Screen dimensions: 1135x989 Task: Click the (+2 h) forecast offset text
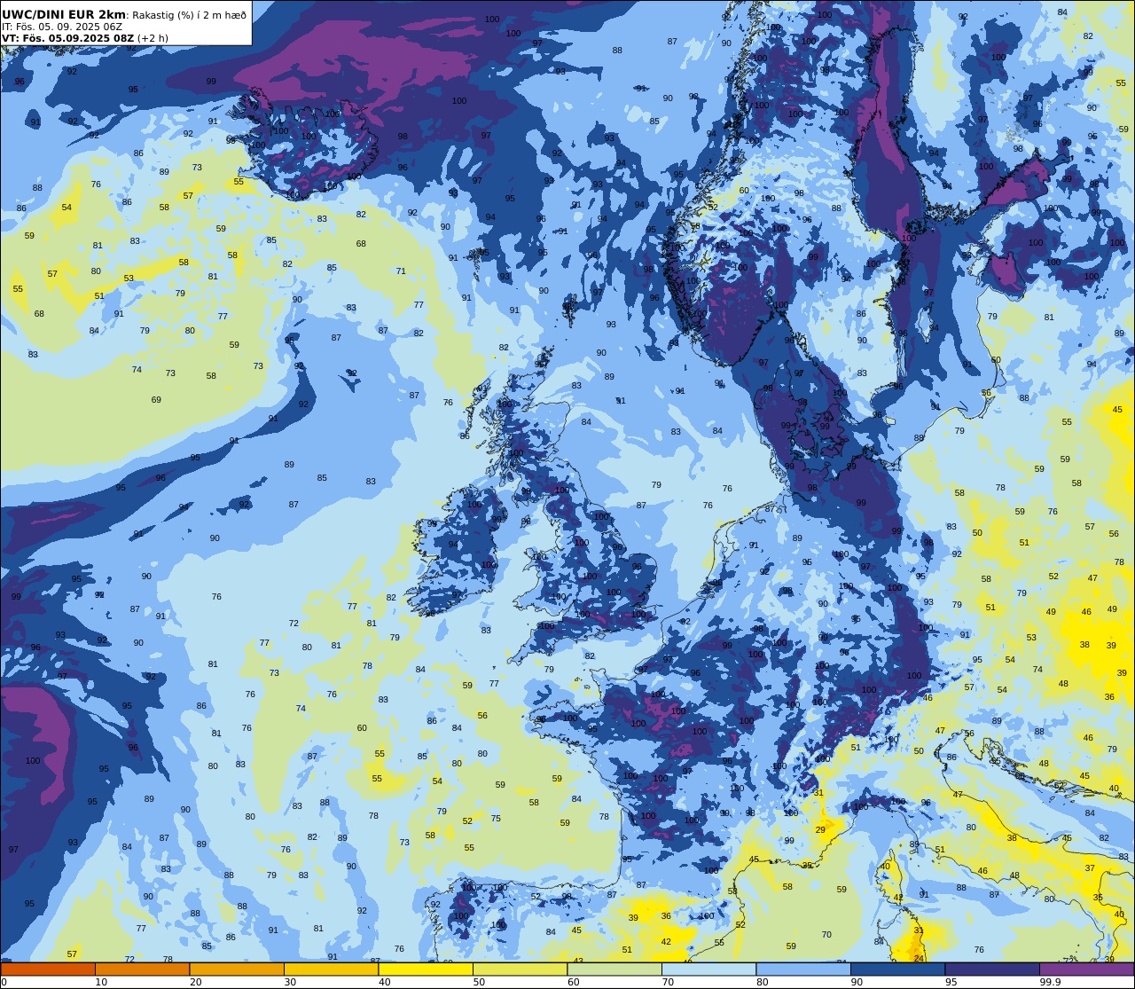[153, 38]
